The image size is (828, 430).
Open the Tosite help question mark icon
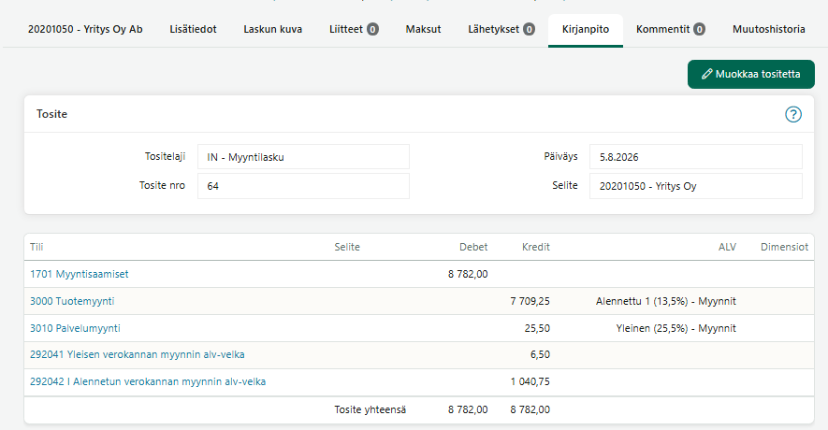[x=792, y=114]
